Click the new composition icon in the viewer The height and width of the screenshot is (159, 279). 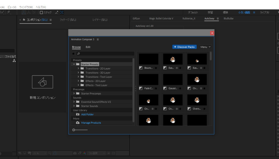[42, 82]
